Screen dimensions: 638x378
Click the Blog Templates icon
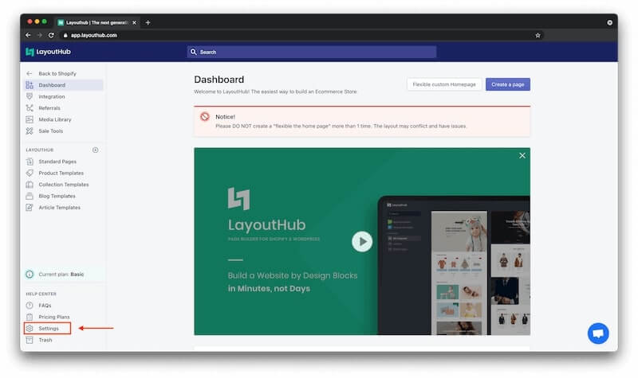30,196
